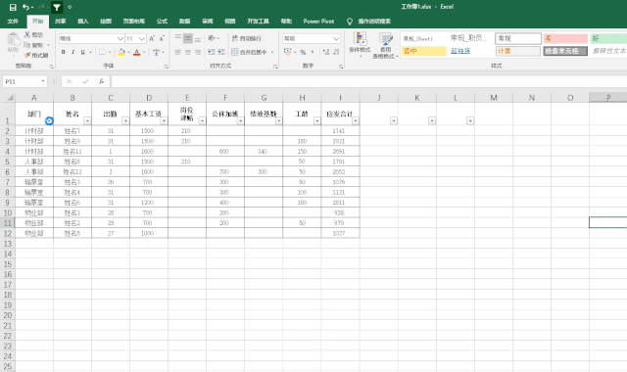Image resolution: width=627 pixels, height=372 pixels.
Task: Apply percent style
Action: tap(303, 52)
